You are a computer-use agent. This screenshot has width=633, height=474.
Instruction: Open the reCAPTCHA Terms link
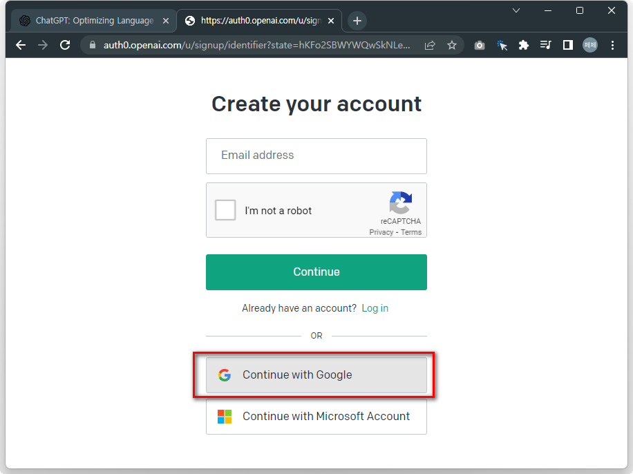click(411, 232)
